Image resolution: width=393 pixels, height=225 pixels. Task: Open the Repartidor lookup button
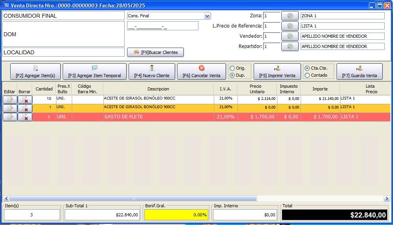(x=290, y=46)
